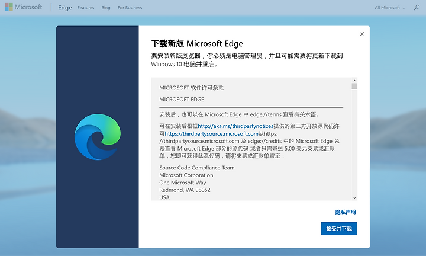Click the Microsoft logo in header
Viewport: 426px width, 256px height.
[x=23, y=7]
